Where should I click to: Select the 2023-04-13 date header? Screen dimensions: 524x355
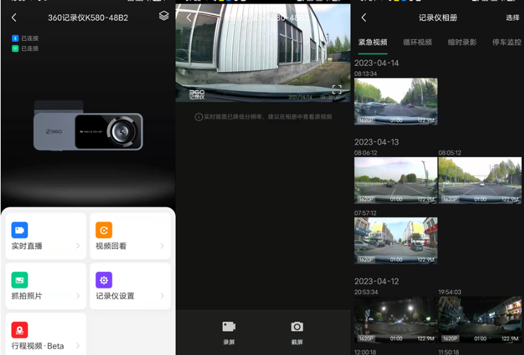pyautogui.click(x=377, y=142)
